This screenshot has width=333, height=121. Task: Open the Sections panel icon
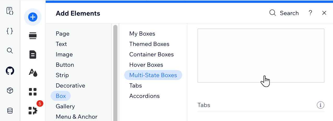point(33,36)
